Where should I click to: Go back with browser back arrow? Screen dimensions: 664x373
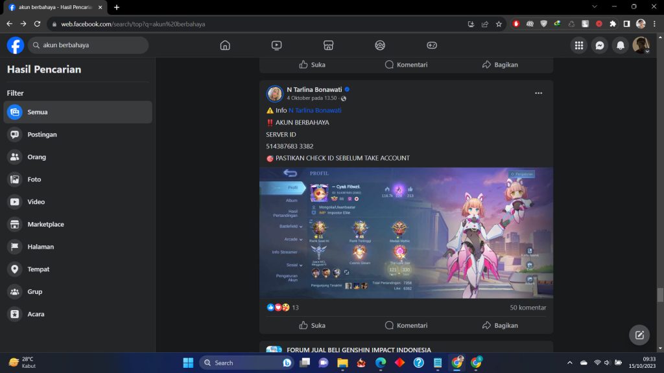pyautogui.click(x=9, y=24)
